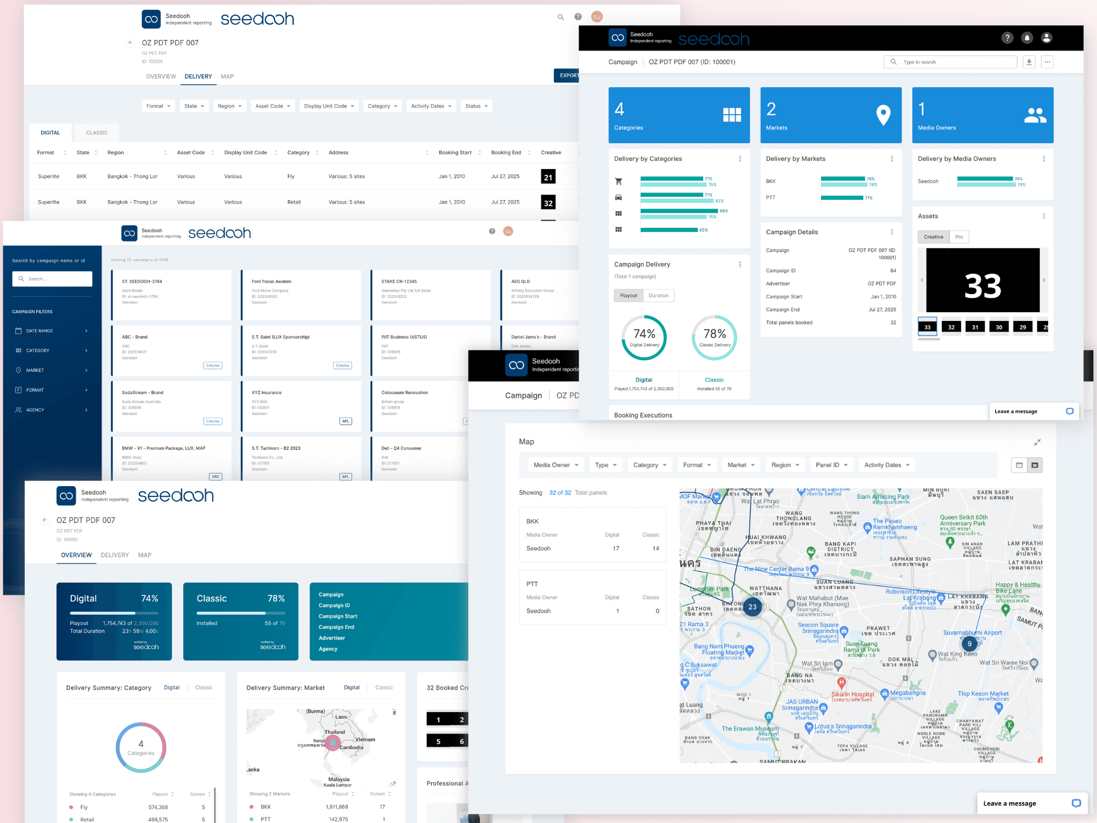Select creative thumbnail number 31

pyautogui.click(x=975, y=327)
